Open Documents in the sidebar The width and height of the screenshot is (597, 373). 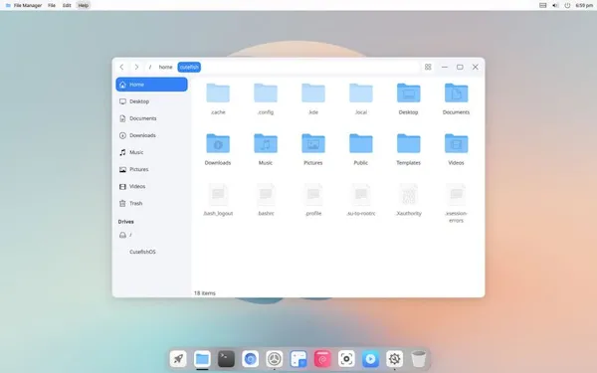151,118
